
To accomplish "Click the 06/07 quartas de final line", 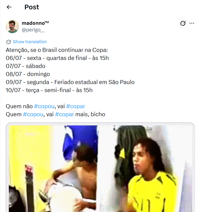I will coord(57,58).
